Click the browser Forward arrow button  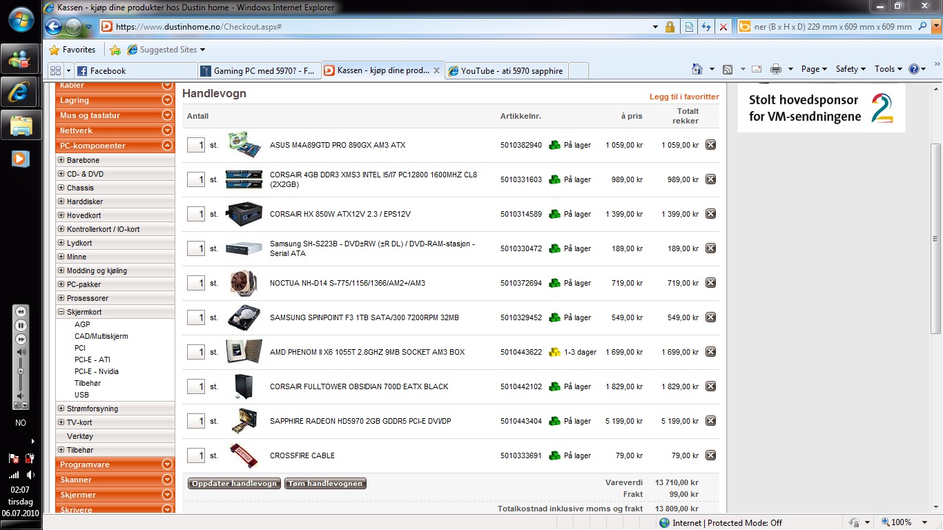(x=73, y=27)
